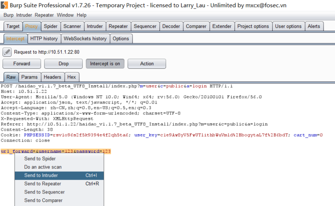Open the User options tab

pos(288,26)
